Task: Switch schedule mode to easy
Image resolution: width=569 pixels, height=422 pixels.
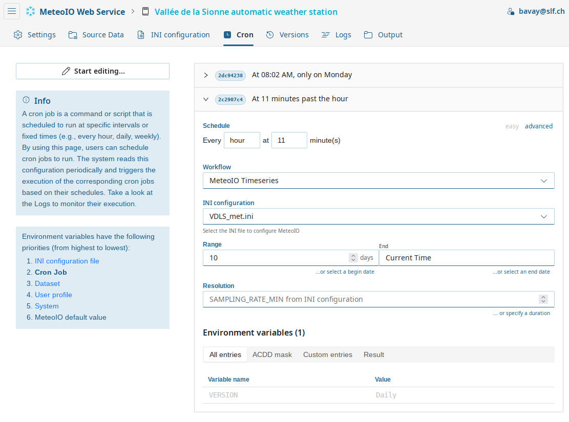Action: tap(512, 126)
